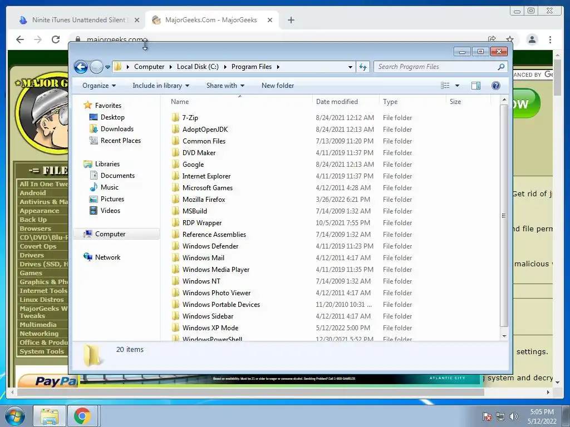Expand the arrow after Program Files breadcrumb
Viewport: 570px width, 427px height.
[x=278, y=67]
